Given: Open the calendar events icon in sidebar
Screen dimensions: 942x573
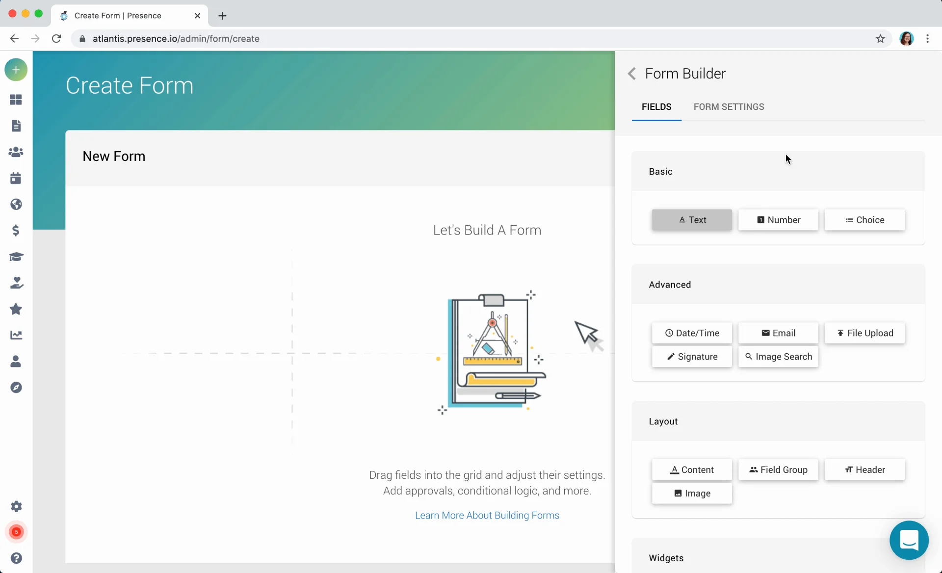Looking at the screenshot, I should 16,178.
